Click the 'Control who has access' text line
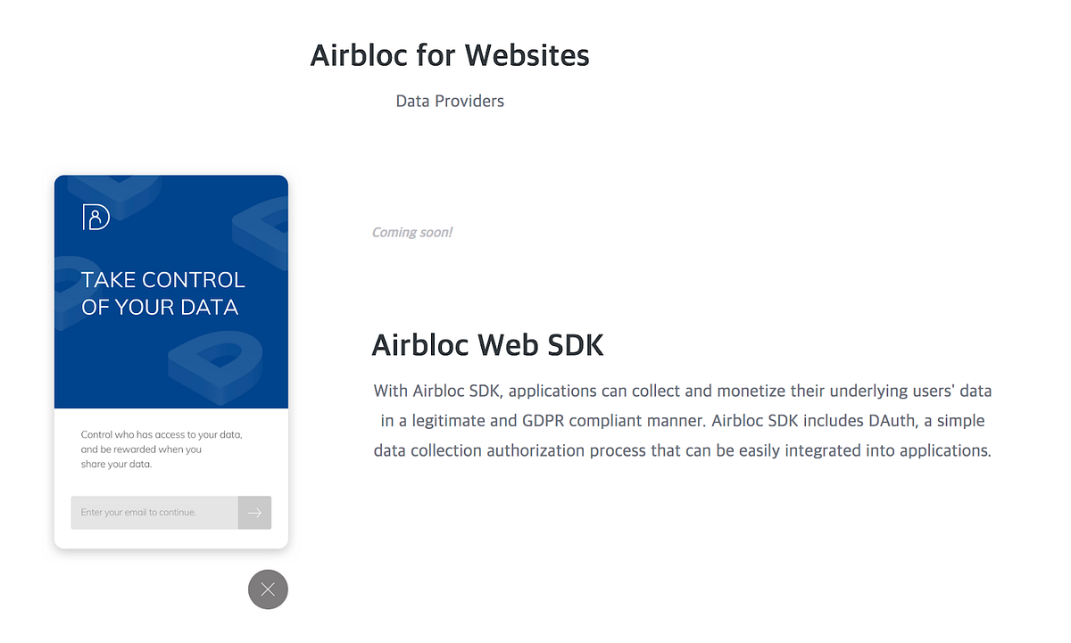Viewport: 1071px width, 643px height. pyautogui.click(x=162, y=434)
